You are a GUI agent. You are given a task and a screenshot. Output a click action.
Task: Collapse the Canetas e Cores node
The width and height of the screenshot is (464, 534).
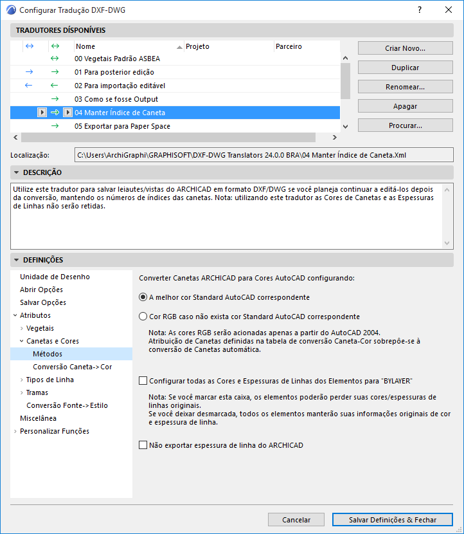click(22, 341)
